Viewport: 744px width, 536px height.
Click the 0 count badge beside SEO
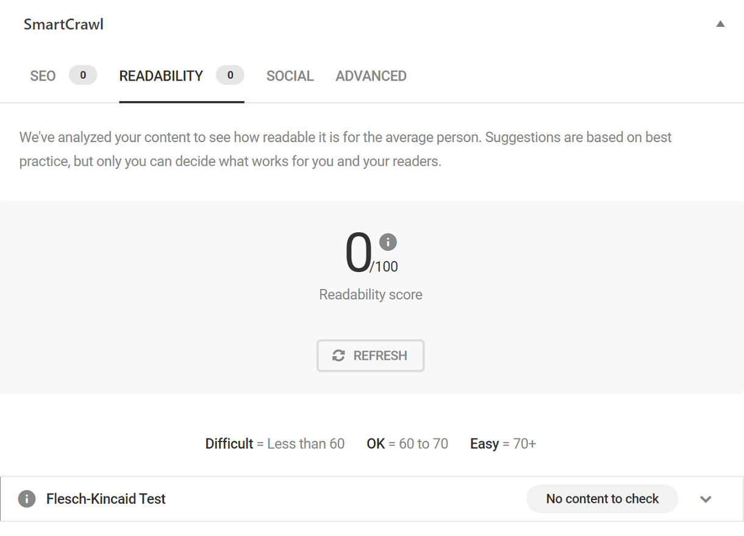(x=83, y=76)
